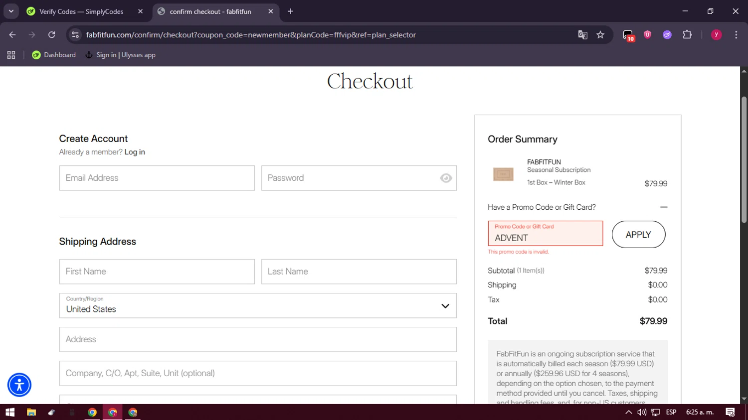Click the purple round extension icon

(x=667, y=35)
